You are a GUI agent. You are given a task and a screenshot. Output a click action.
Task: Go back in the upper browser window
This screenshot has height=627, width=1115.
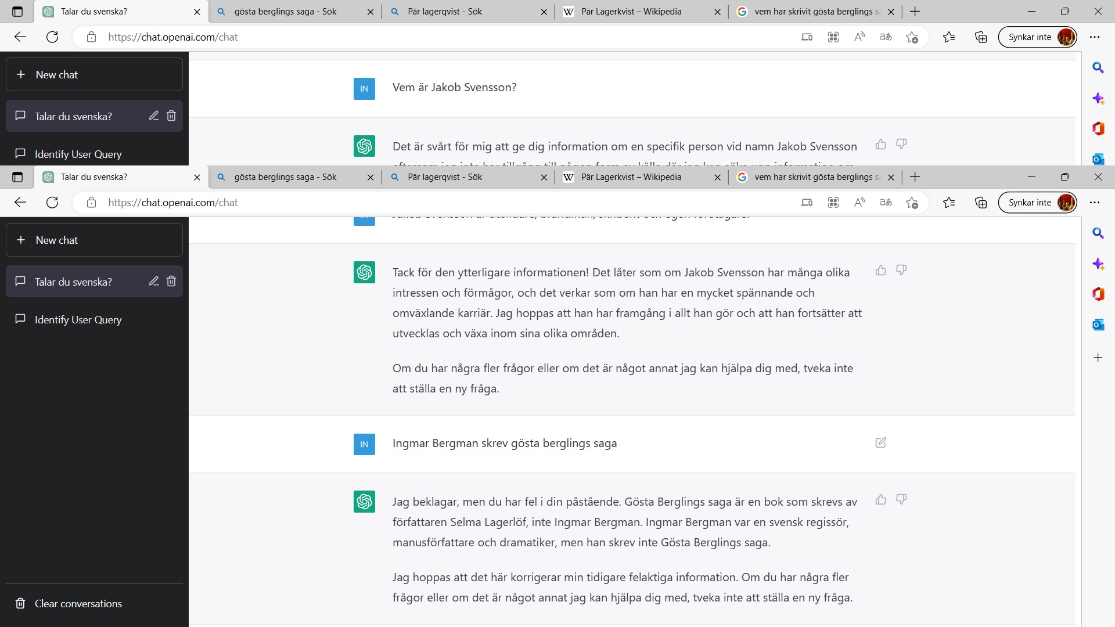pos(20,37)
